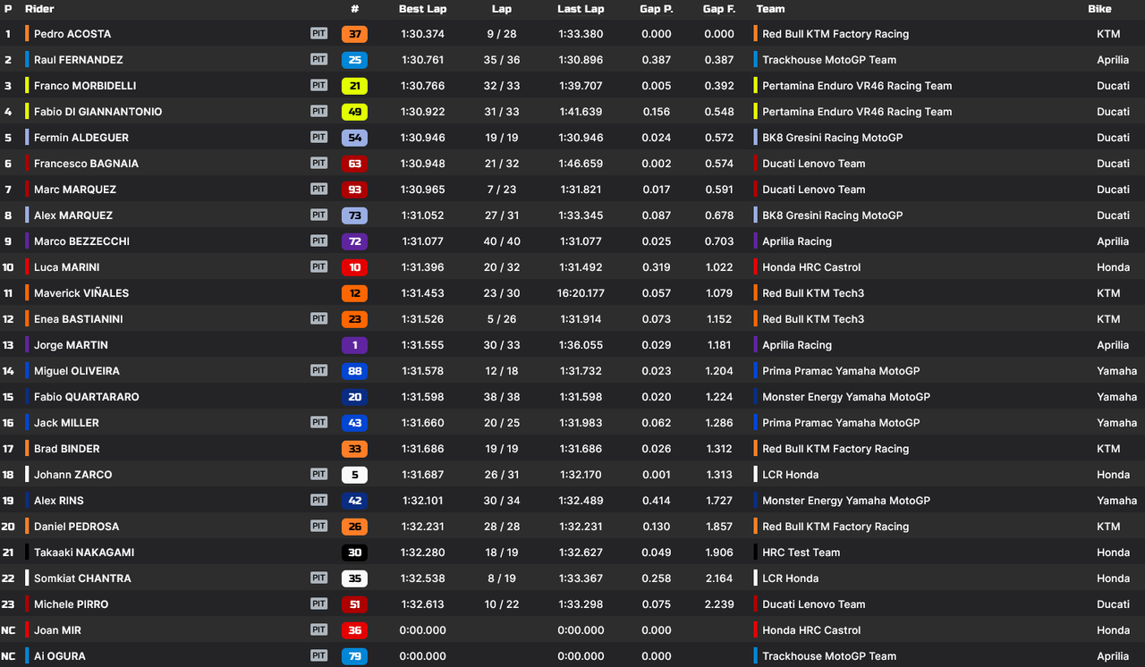The width and height of the screenshot is (1145, 667).
Task: Select rider name Jorge MARTIN
Action: point(71,345)
